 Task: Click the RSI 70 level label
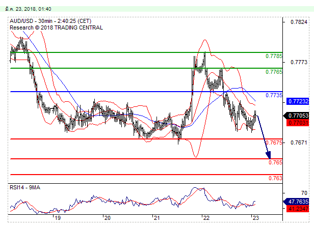tap(304, 193)
